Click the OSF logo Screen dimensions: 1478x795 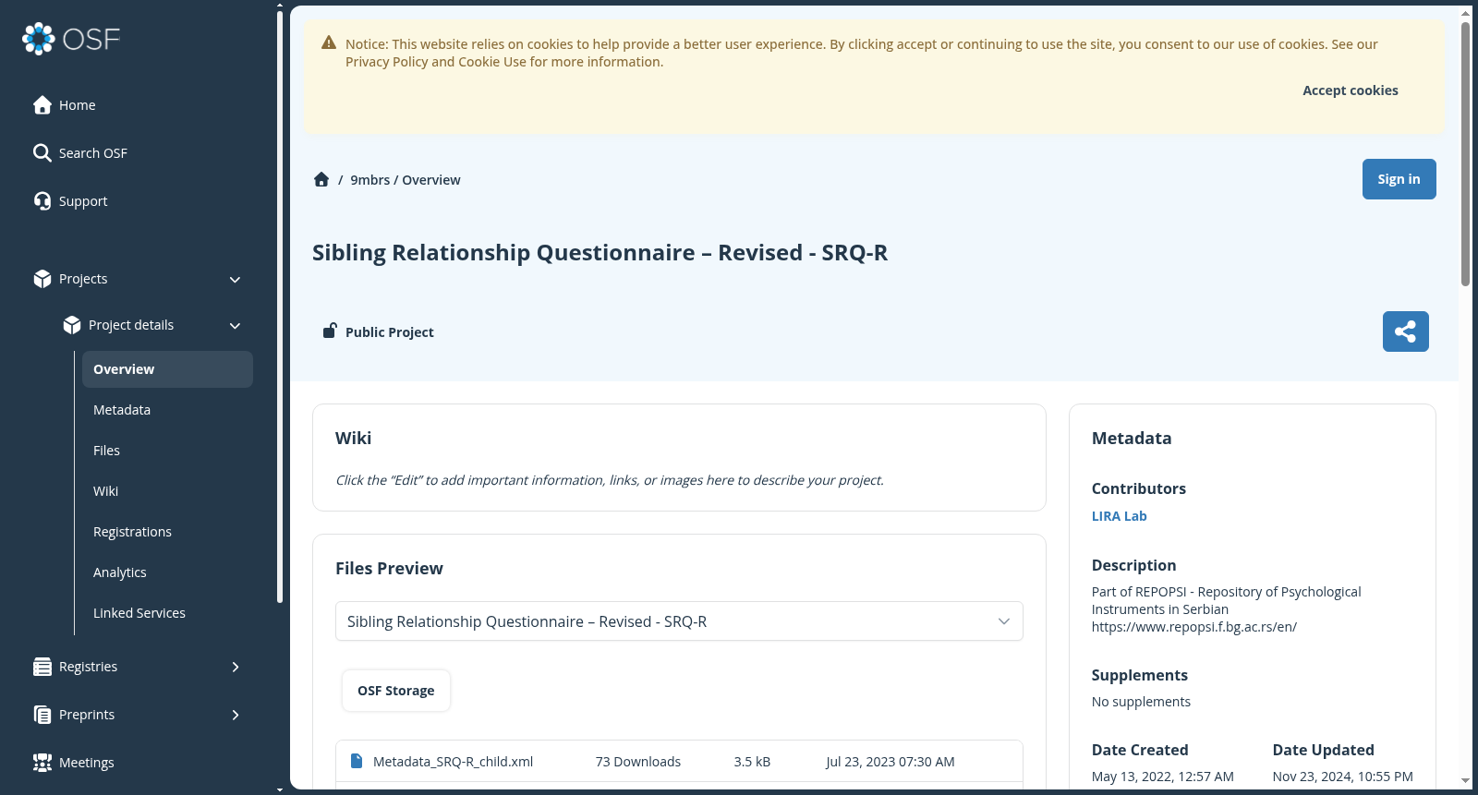tap(71, 39)
